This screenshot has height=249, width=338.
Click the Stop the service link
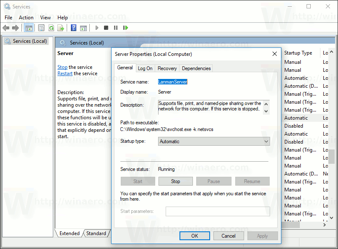tap(62, 67)
